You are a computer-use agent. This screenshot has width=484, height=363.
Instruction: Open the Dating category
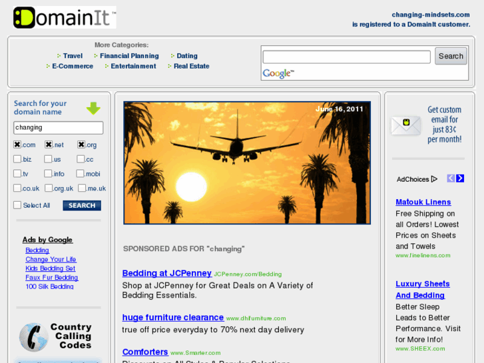[187, 56]
